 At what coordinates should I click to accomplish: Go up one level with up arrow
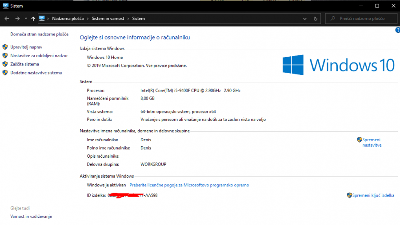coord(33,19)
